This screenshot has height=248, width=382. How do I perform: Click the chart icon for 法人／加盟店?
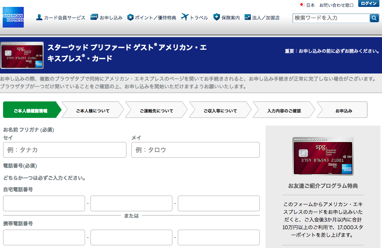(x=248, y=17)
